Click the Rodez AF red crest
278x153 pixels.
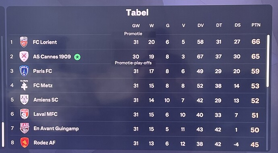(25, 143)
